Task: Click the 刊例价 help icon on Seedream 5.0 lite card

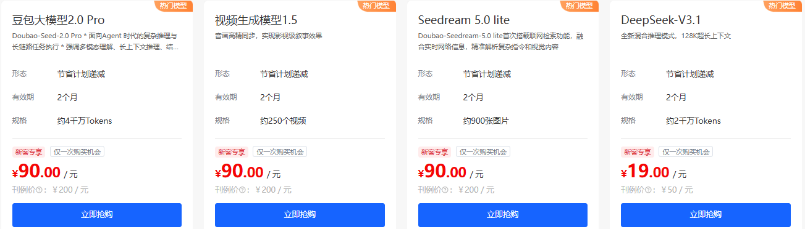Action: pos(446,190)
